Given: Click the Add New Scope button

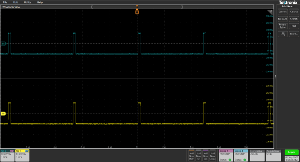Looking at the screenshot, I should coord(213,156).
